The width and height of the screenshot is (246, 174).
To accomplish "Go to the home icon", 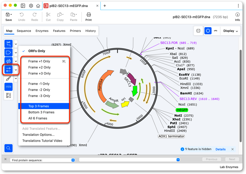I will [38, 6].
